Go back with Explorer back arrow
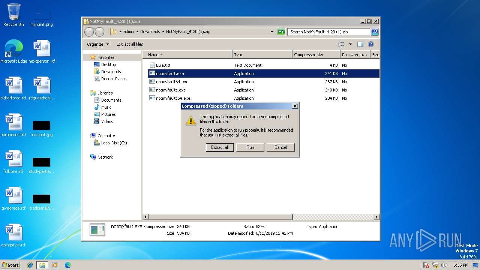Screen dimensions: 480x270 pos(89,32)
